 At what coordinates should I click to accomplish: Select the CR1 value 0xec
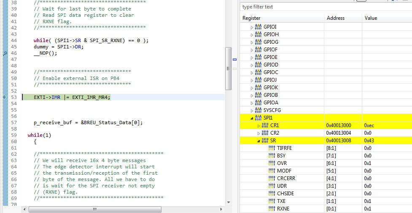coord(369,125)
